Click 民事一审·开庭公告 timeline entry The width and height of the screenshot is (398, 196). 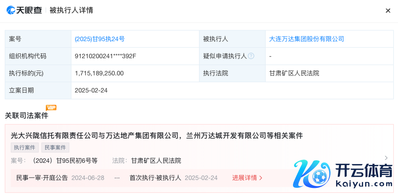(42, 178)
